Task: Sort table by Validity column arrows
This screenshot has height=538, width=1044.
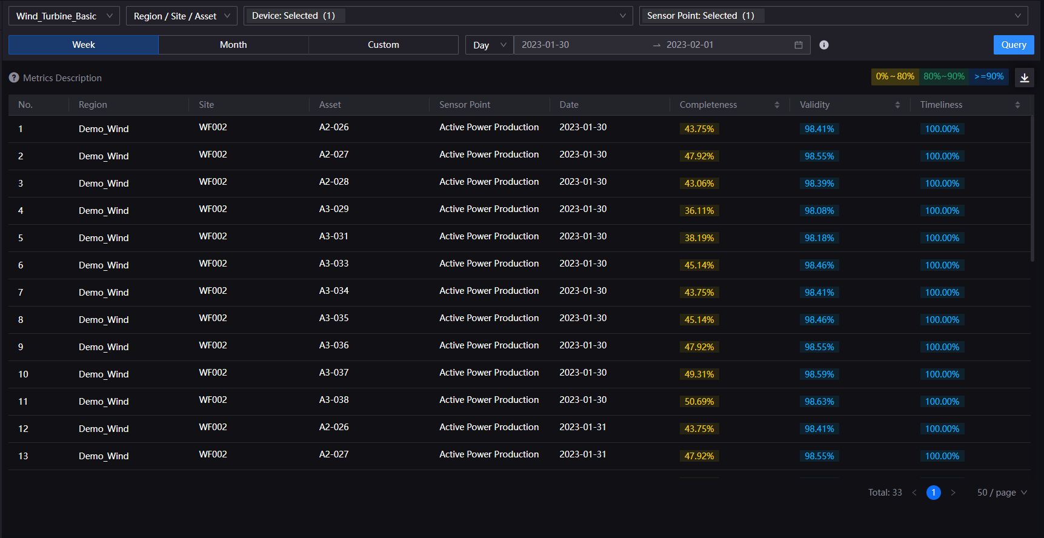Action: click(x=897, y=105)
